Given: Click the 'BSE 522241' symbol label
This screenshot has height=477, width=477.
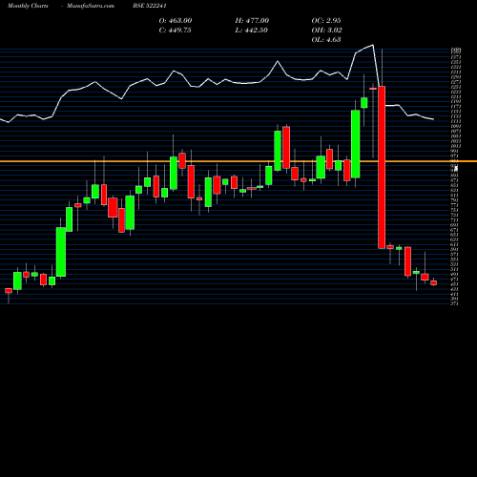Looking at the screenshot, I should click(150, 6).
